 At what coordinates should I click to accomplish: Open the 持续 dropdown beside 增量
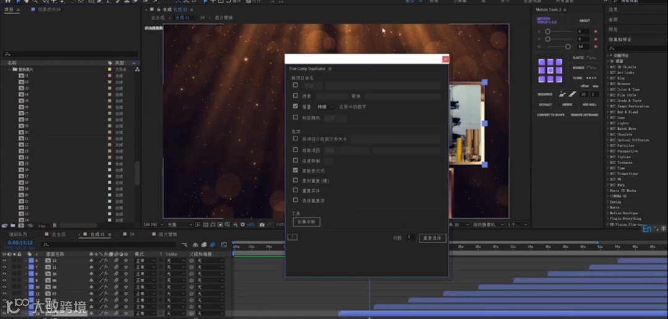[x=326, y=106]
